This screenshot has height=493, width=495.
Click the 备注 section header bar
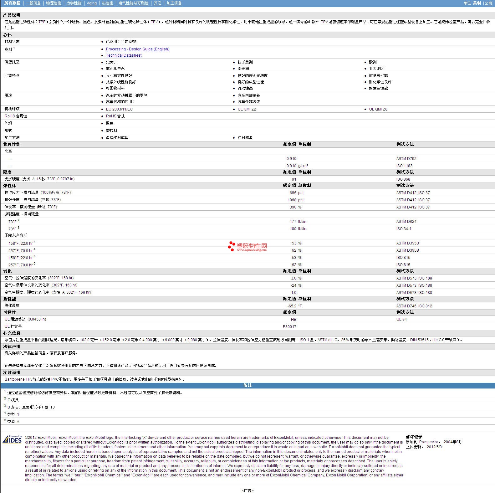pyautogui.click(x=247, y=385)
